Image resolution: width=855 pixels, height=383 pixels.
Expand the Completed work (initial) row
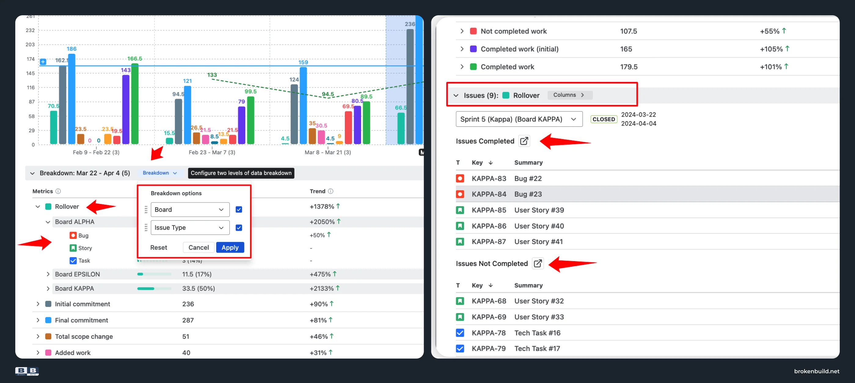[462, 49]
